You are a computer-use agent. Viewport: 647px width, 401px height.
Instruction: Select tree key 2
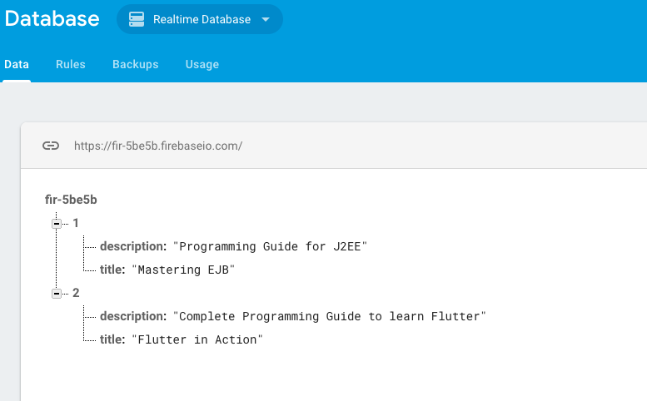76,293
